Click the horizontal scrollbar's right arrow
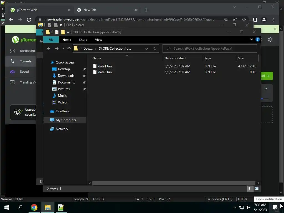284x213 pixels. coord(258,183)
